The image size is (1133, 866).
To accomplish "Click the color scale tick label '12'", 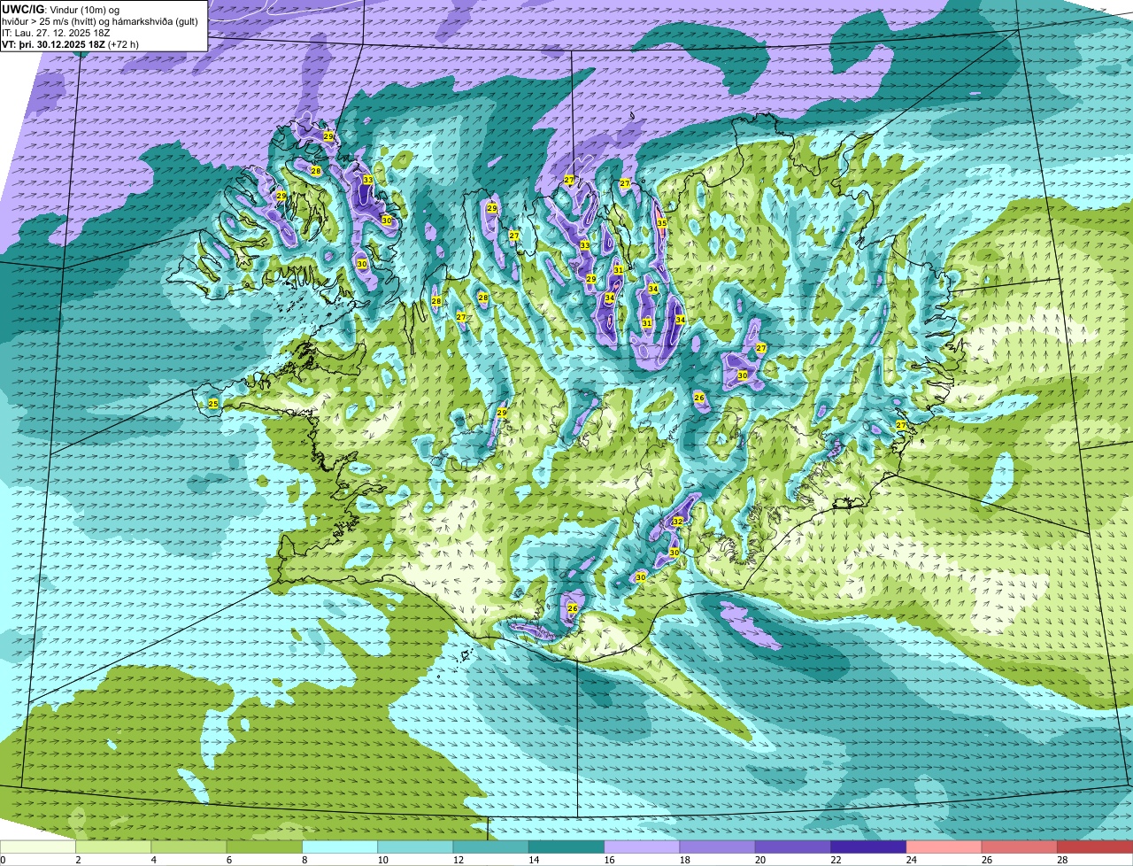I will (x=458, y=860).
